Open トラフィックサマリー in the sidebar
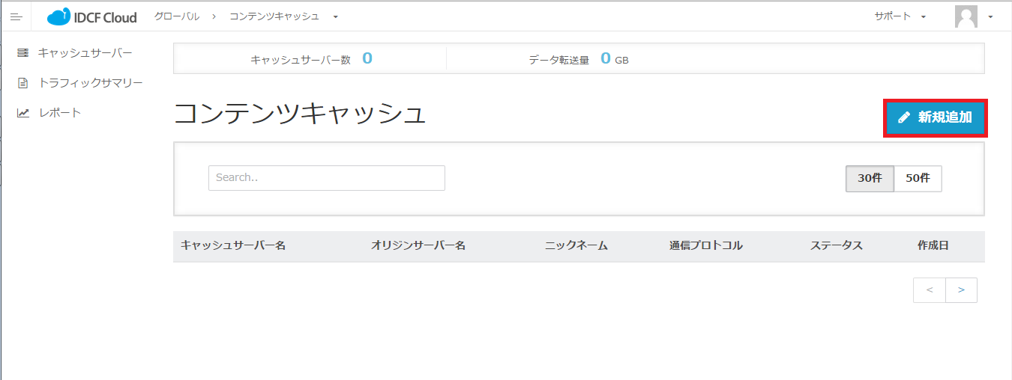This screenshot has width=1012, height=380. point(90,83)
